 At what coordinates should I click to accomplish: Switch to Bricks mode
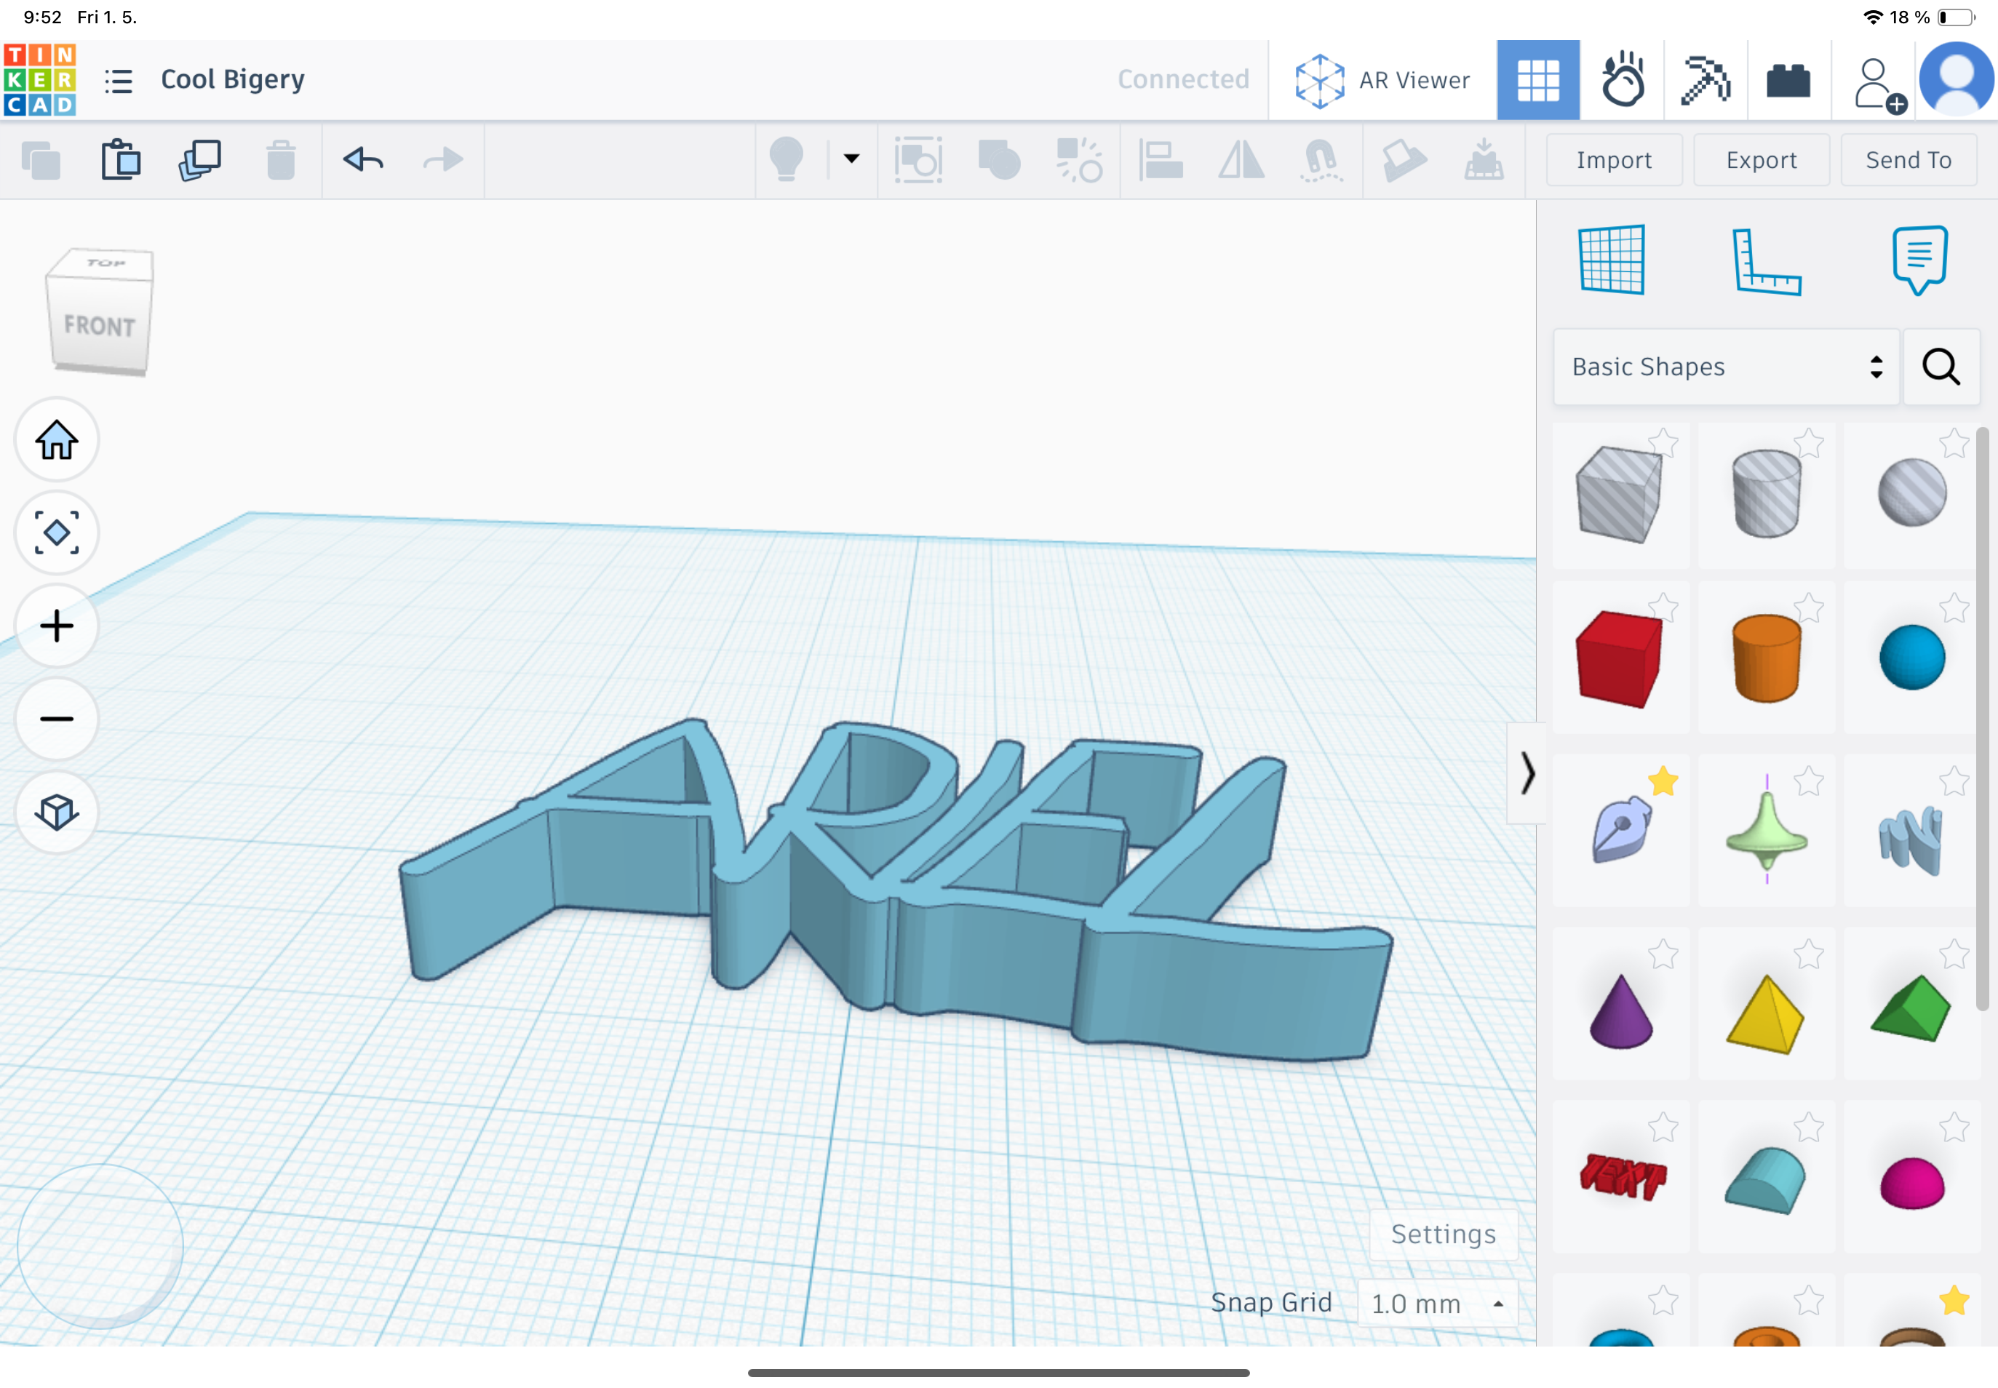pos(1788,81)
